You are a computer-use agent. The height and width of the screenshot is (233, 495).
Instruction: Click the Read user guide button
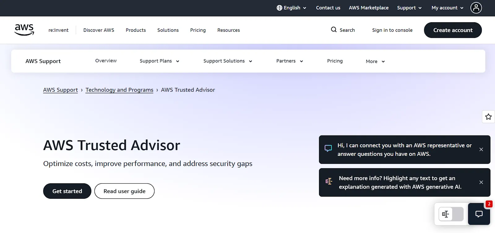click(124, 191)
